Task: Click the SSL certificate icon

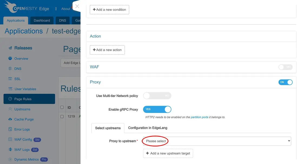Action: click(x=10, y=78)
